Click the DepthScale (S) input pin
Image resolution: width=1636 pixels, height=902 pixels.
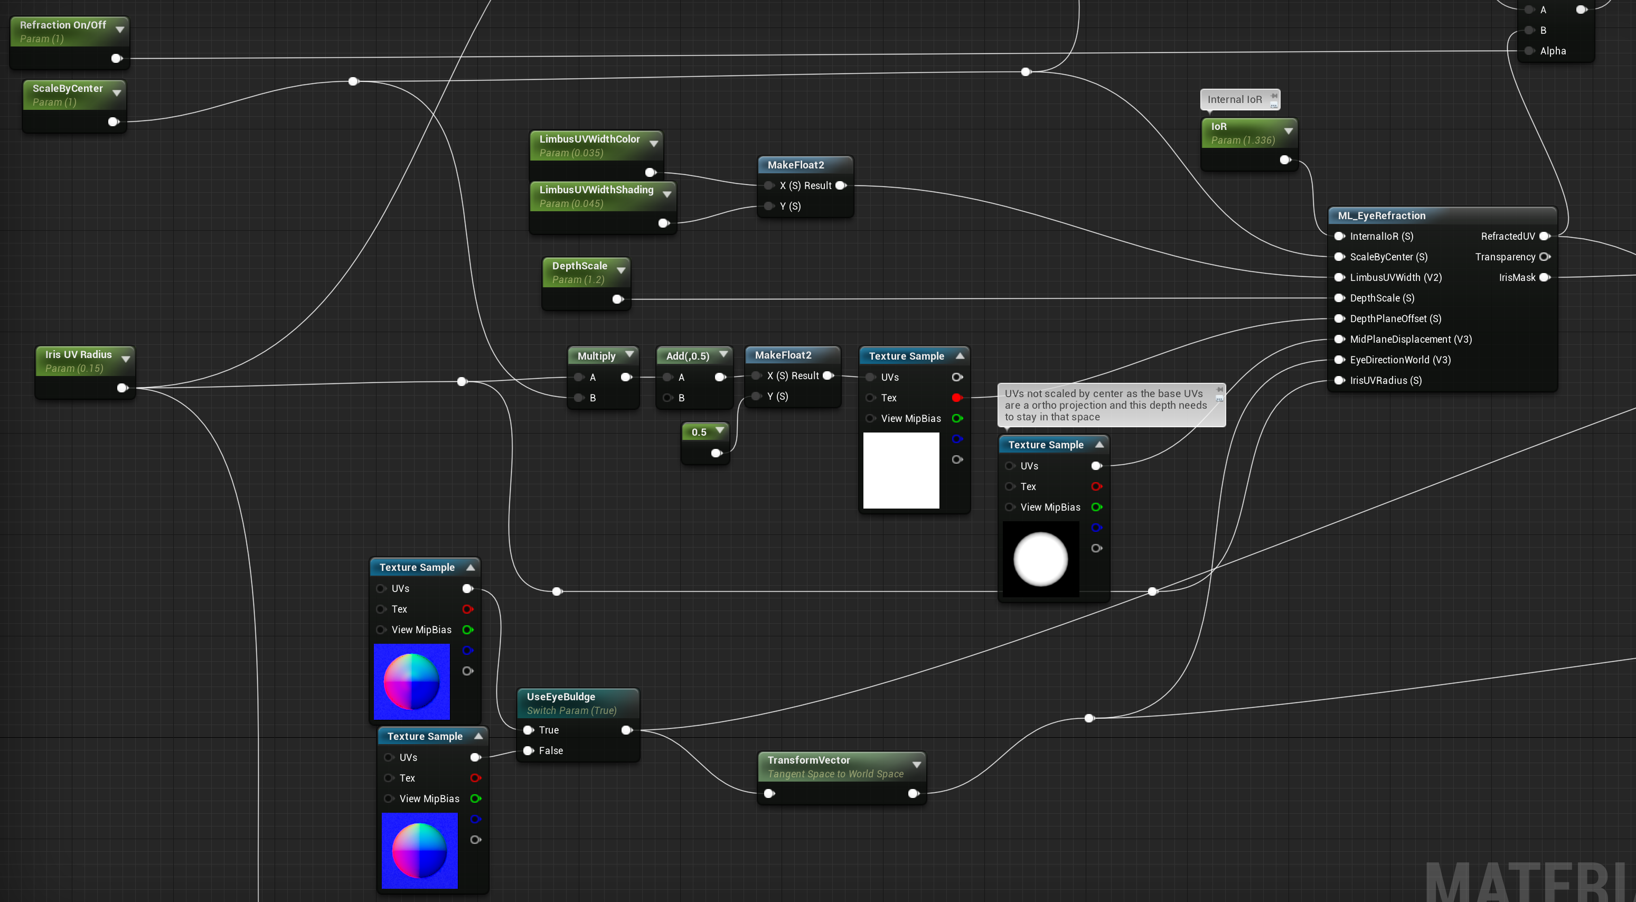(1339, 298)
